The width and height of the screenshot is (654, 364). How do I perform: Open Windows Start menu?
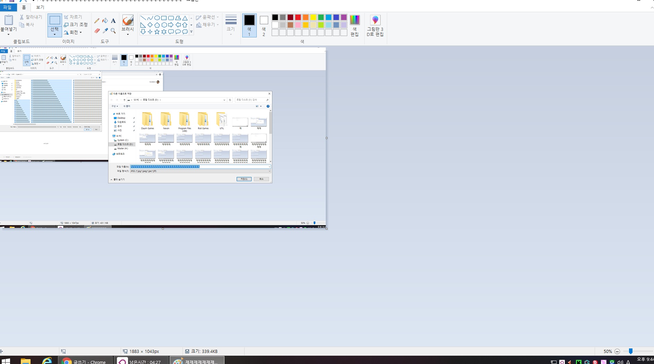point(6,361)
